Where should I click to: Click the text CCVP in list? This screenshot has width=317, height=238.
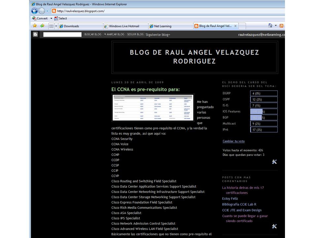(x=115, y=176)
